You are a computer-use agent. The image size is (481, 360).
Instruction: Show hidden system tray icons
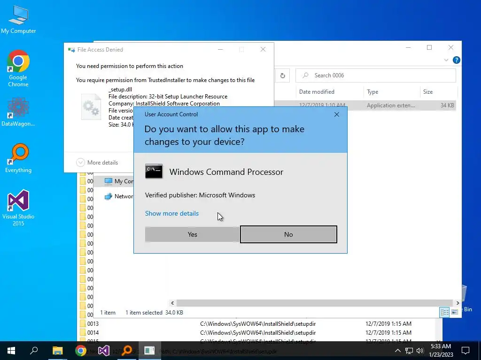point(397,351)
